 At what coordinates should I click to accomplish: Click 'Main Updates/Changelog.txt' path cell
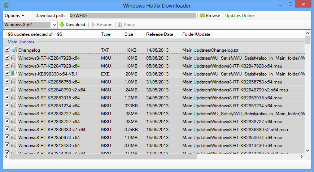pos(210,50)
